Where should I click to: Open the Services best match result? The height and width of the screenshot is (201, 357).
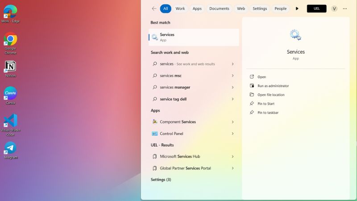coord(194,37)
